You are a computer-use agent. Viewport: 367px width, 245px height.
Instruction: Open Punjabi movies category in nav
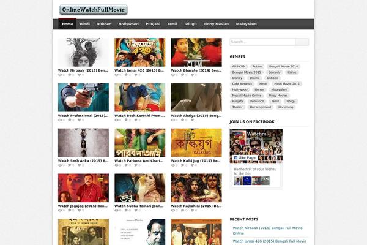click(x=153, y=24)
